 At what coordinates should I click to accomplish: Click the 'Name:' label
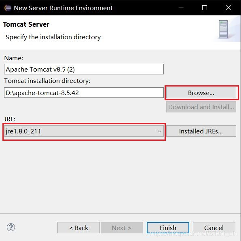click(x=14, y=58)
